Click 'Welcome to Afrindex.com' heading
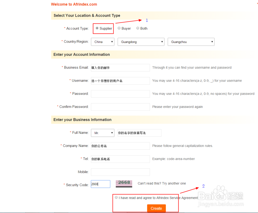 [74, 4]
